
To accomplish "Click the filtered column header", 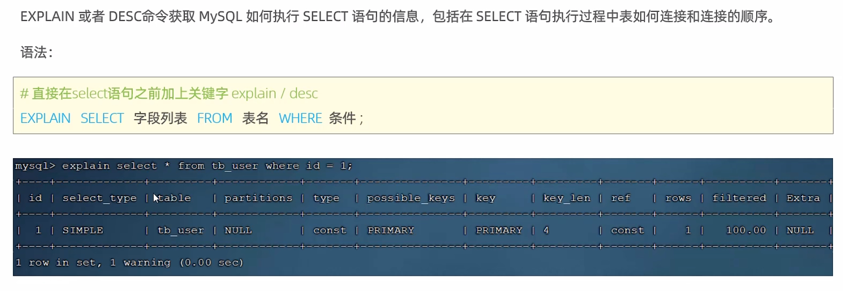I will [x=739, y=198].
